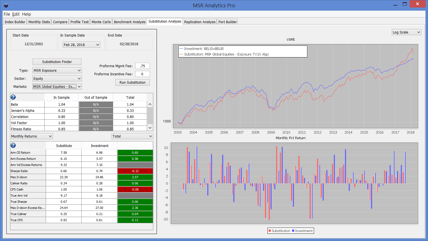Open the Replication Analysis tab

click(200, 22)
